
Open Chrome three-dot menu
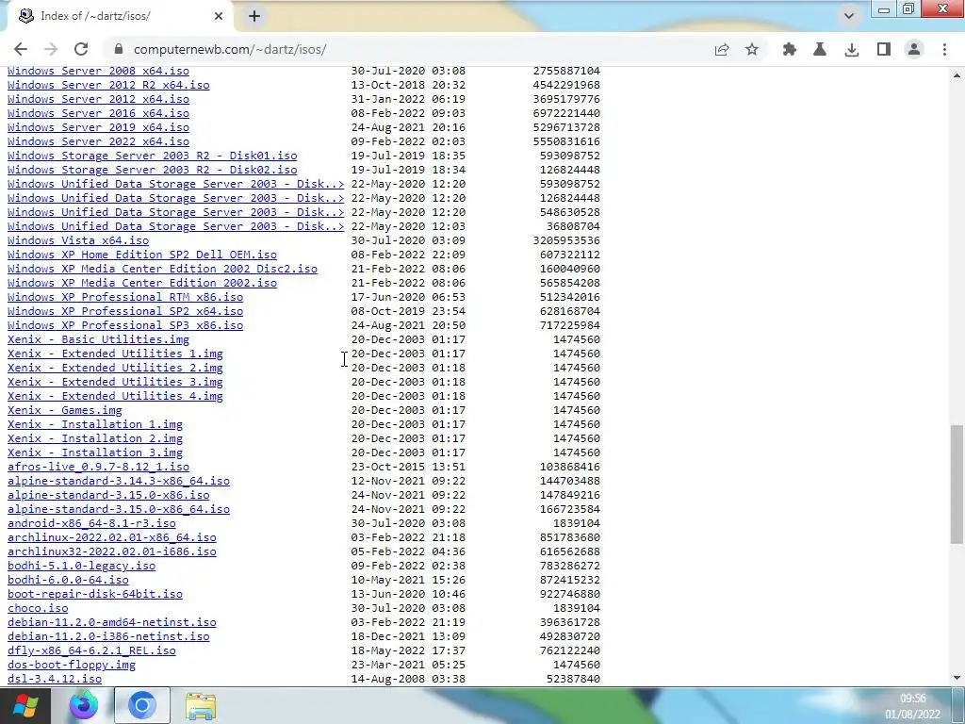click(944, 49)
